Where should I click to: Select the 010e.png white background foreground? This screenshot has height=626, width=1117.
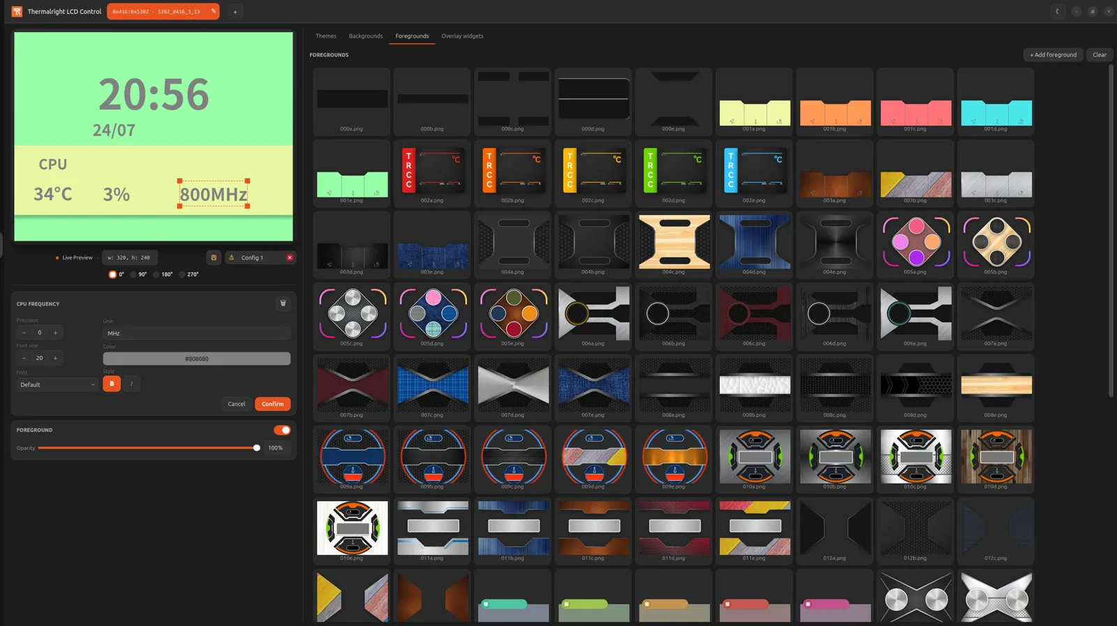pyautogui.click(x=352, y=531)
